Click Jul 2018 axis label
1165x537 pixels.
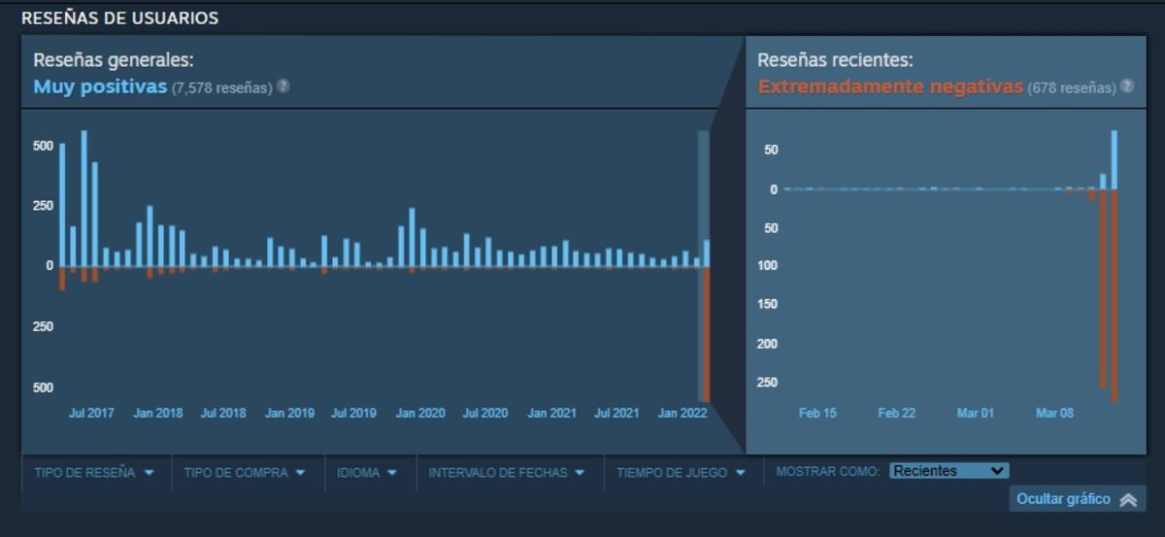click(x=223, y=413)
